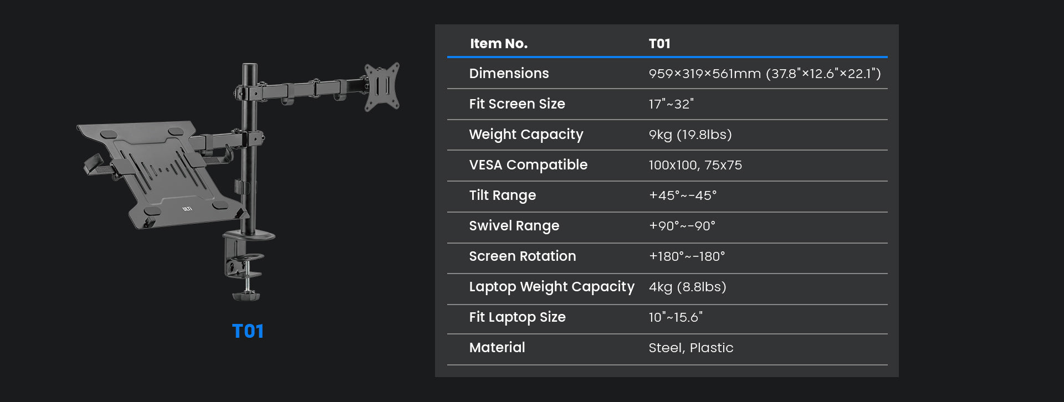This screenshot has width=1064, height=402.
Task: Select the Item No. header cell
Action: coord(498,44)
